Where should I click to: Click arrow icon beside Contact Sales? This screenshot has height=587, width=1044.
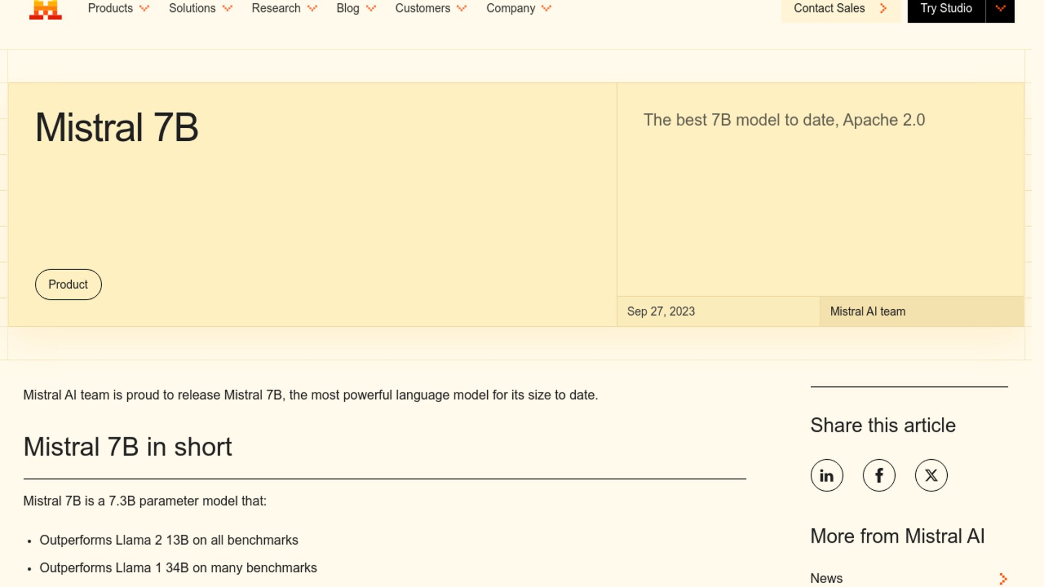click(883, 9)
